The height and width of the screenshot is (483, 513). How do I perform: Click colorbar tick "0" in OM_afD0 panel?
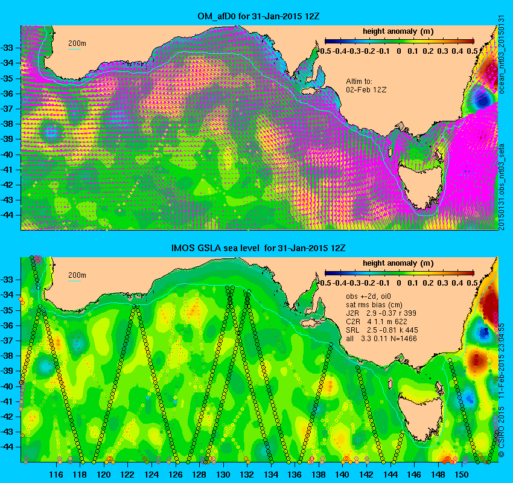[x=399, y=51]
